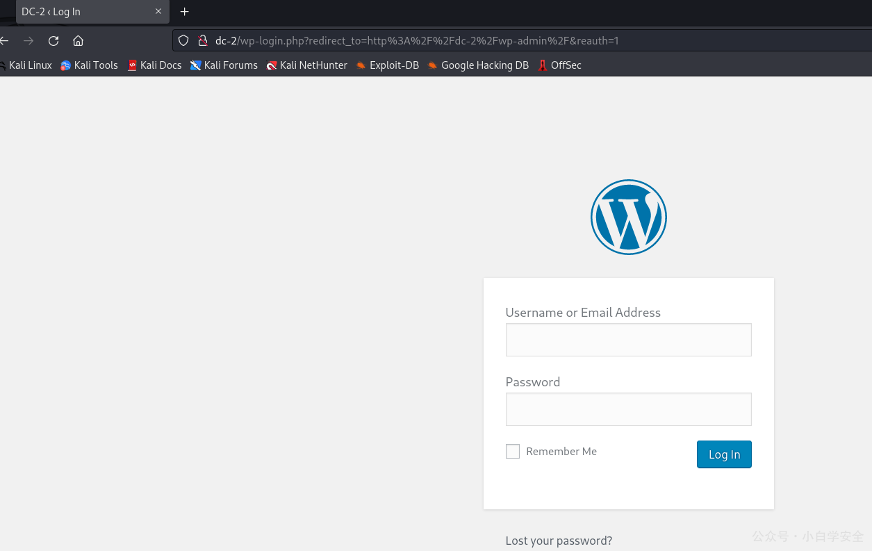
Task: Open the OffSec bookmark
Action: point(560,65)
